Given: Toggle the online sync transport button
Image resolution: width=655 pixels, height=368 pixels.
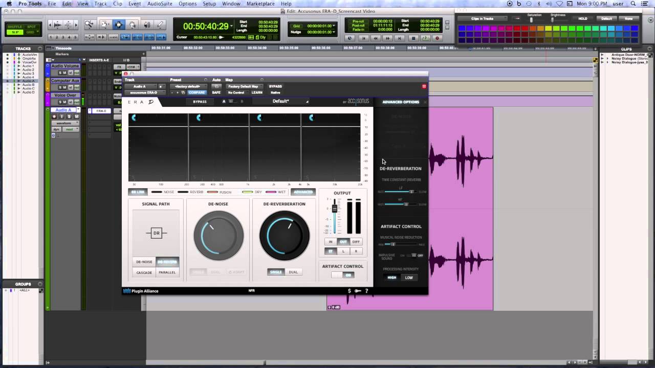Looking at the screenshot, I should (350, 38).
